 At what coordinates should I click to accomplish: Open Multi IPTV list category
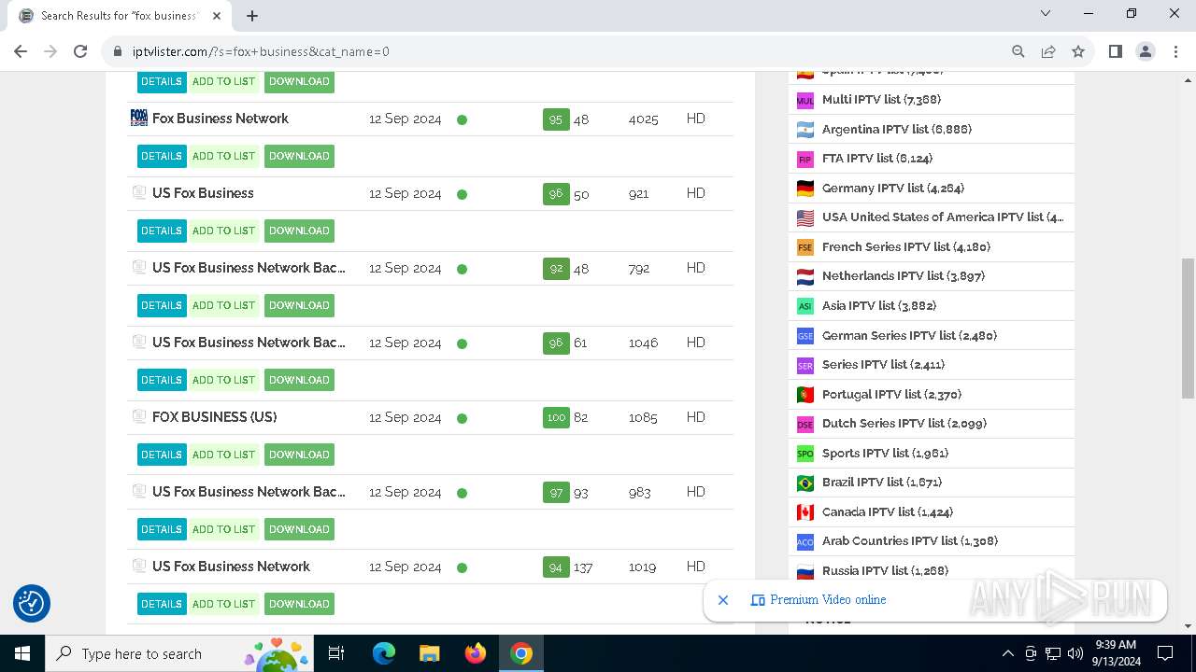pos(881,99)
